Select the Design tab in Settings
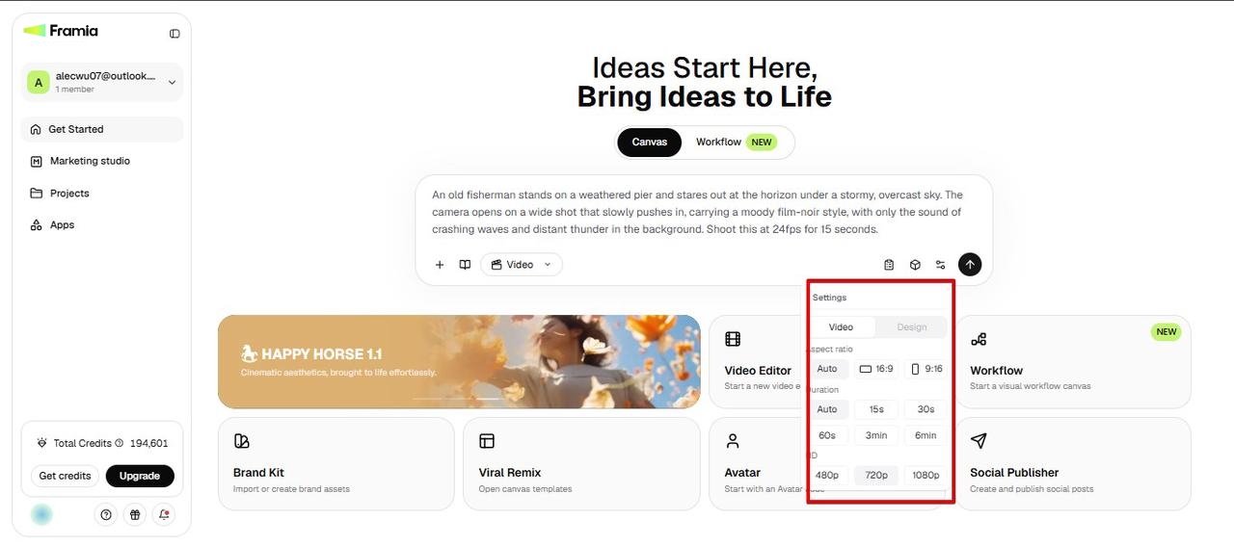 [911, 327]
